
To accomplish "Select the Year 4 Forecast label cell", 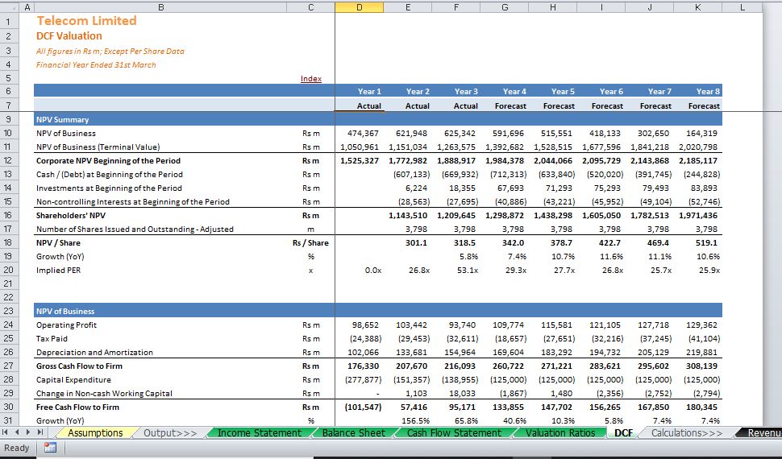I will pyautogui.click(x=510, y=105).
